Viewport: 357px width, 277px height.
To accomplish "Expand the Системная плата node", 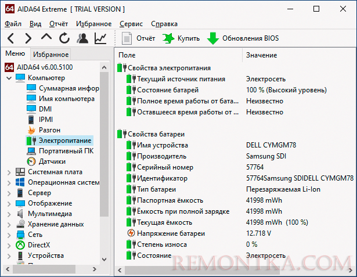I will (x=9, y=172).
